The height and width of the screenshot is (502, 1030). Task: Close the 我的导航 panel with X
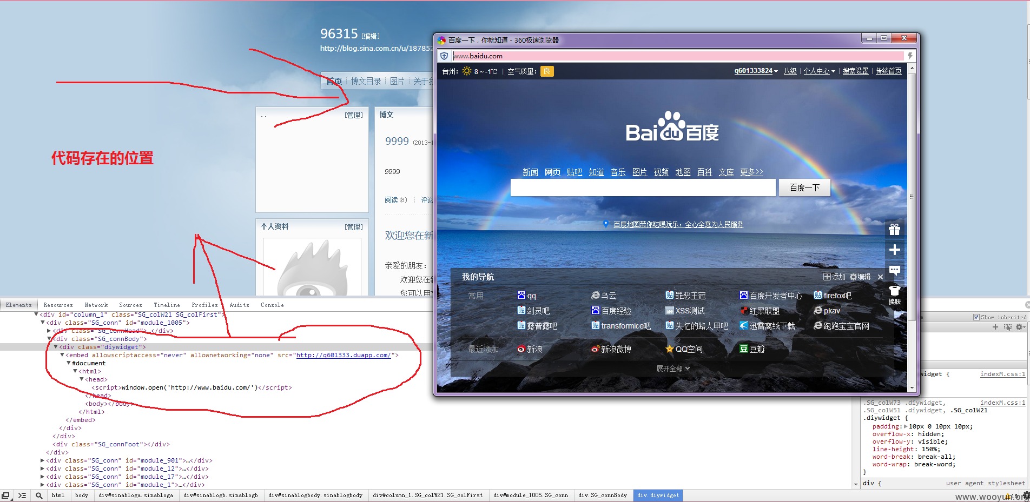point(880,277)
